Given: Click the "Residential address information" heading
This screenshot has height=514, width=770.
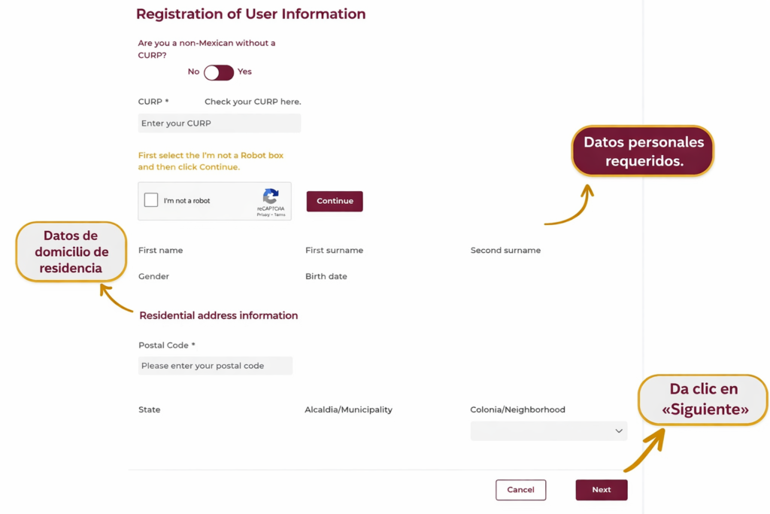Looking at the screenshot, I should 219,316.
